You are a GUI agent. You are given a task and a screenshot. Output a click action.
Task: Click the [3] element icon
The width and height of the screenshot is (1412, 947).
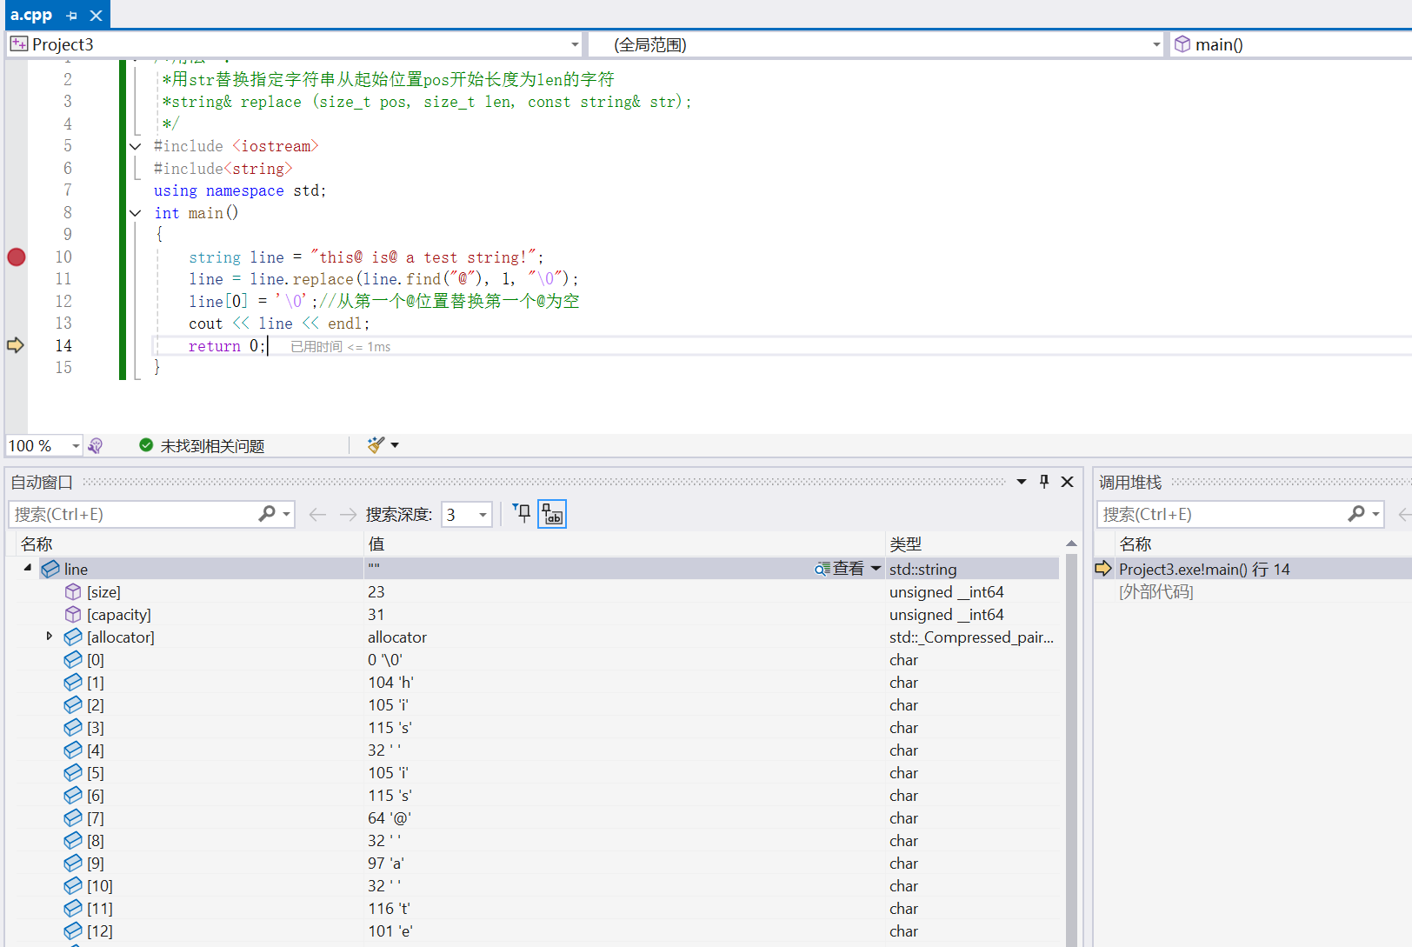point(73,728)
